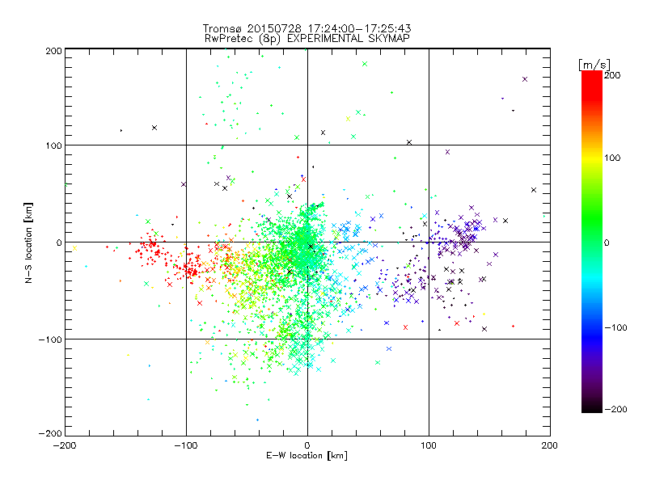This screenshot has height=485, width=647.
Task: Click the y-axis tick label '-100'
Action: point(50,339)
